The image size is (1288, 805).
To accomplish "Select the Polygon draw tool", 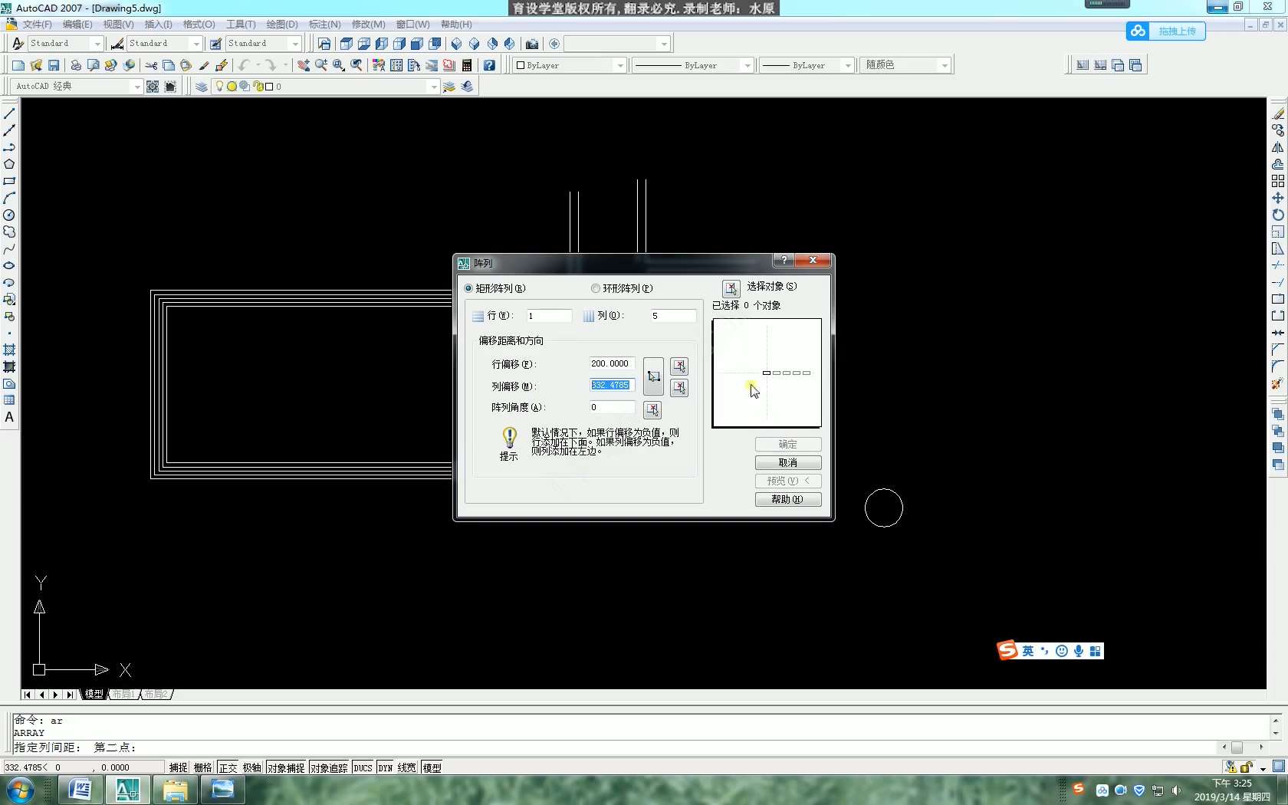I will click(9, 164).
